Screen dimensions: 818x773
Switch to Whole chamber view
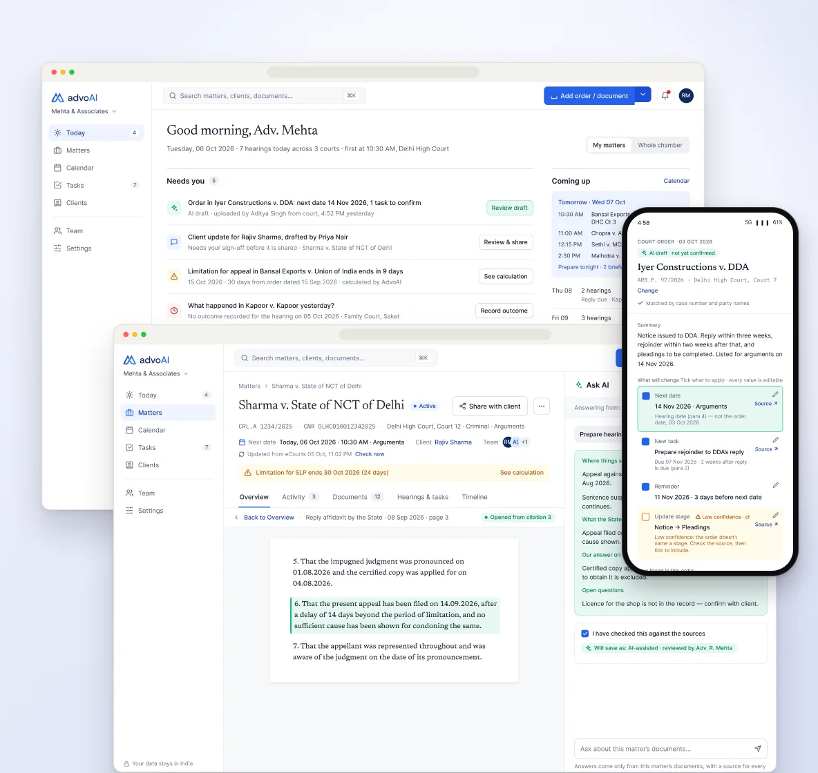pyautogui.click(x=660, y=145)
